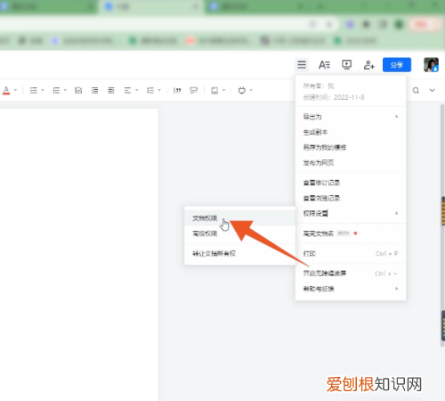
Task: Open 查看修订记录 revision history
Action: (x=351, y=183)
